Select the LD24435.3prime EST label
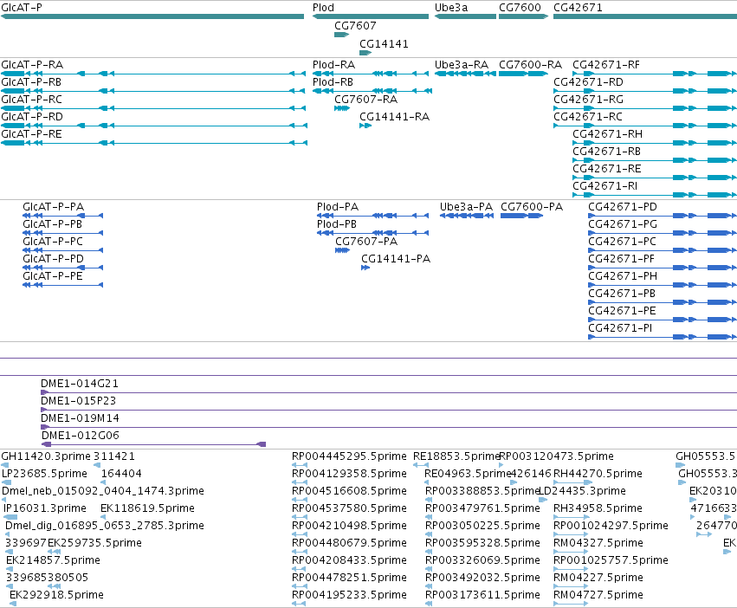This screenshot has height=608, width=737. tap(582, 491)
